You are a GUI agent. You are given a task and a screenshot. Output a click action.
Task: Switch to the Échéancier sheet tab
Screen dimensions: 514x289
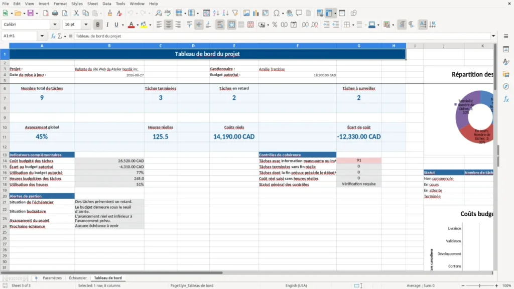click(x=78, y=278)
